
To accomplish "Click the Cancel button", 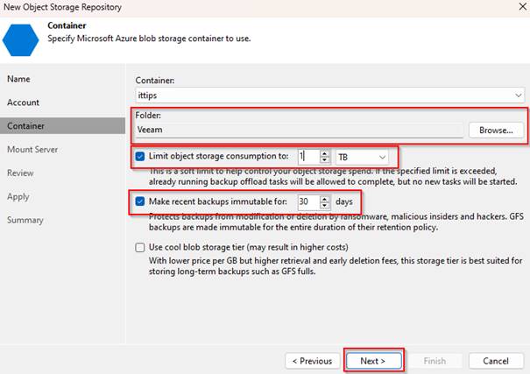I will coord(496,361).
